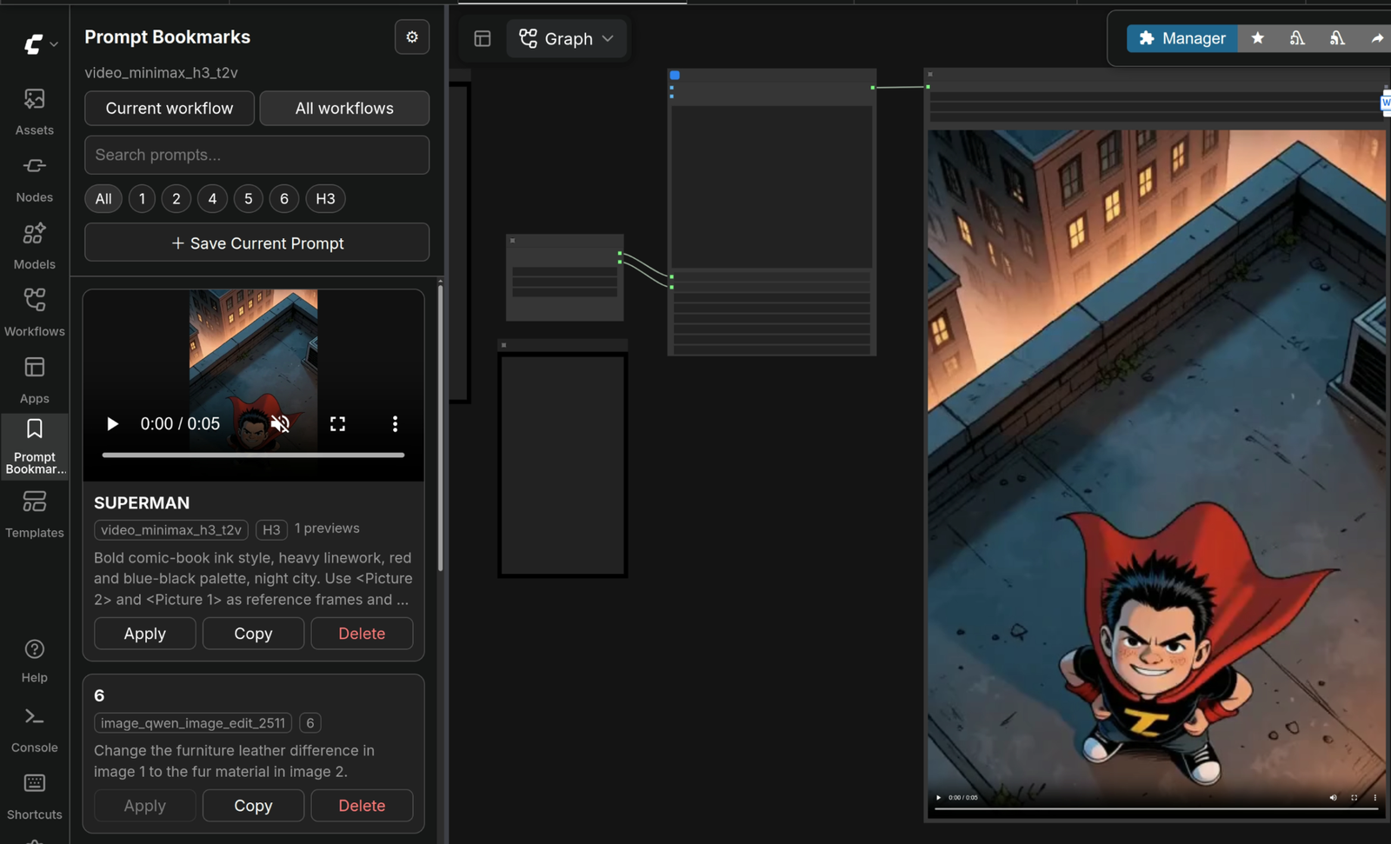The image size is (1391, 844).
Task: Select the Prompt Bookmarks sidebar icon
Action: pyautogui.click(x=34, y=447)
